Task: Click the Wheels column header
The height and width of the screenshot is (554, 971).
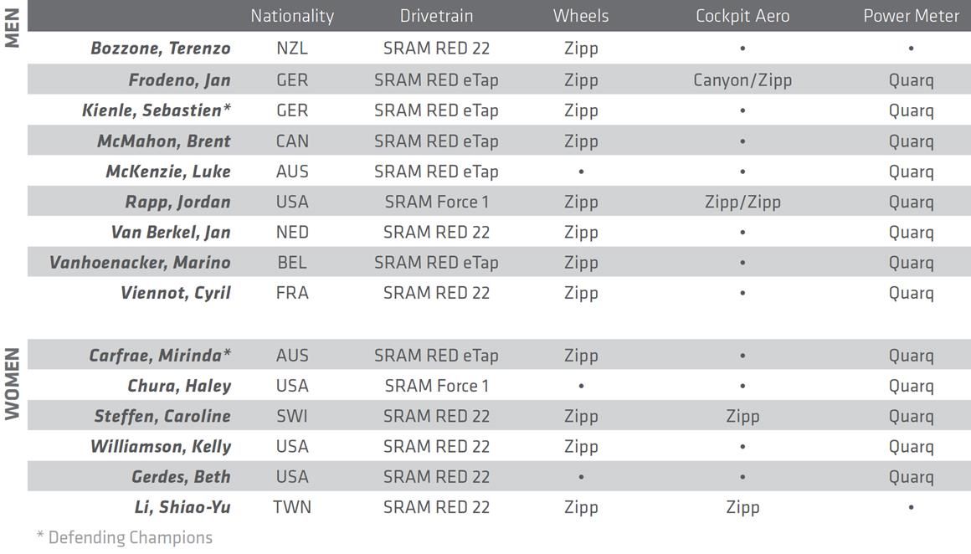Action: point(581,16)
